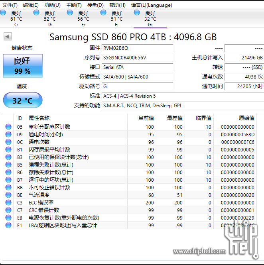The height and width of the screenshot is (265, 264).
Task: Select the 重新分配扇区计数 attribute name
Action: click(x=49, y=127)
